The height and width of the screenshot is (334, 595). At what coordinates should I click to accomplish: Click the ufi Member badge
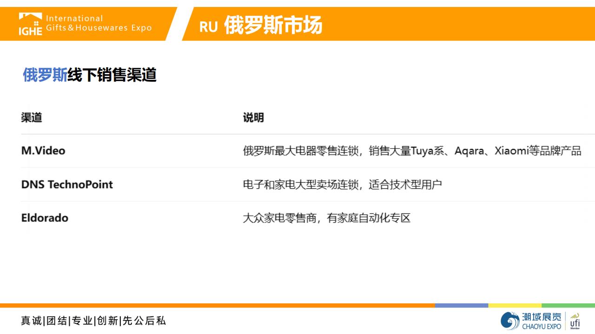(x=575, y=321)
